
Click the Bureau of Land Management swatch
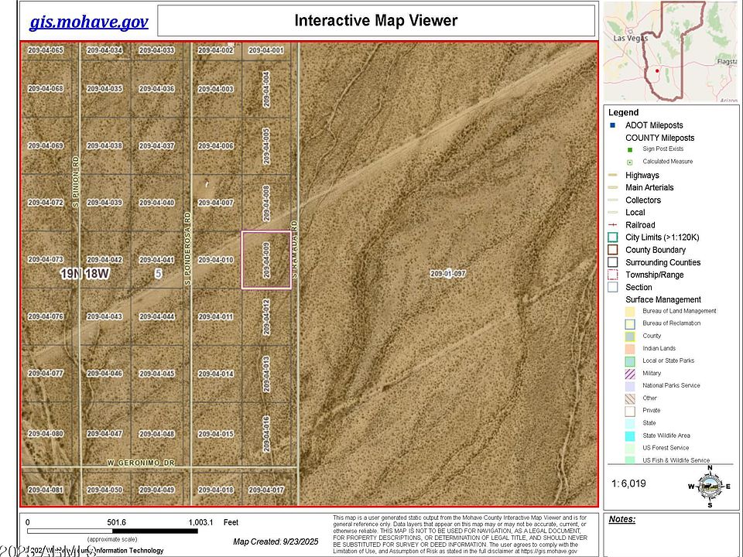click(630, 311)
